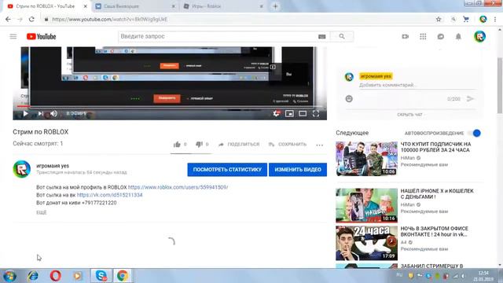Screen dimensions: 503x283
Task: Open Skype from the taskbar
Action: pos(101,276)
